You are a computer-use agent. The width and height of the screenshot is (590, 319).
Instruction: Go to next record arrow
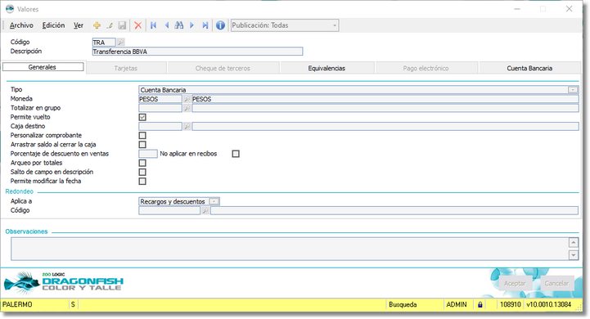coord(192,25)
